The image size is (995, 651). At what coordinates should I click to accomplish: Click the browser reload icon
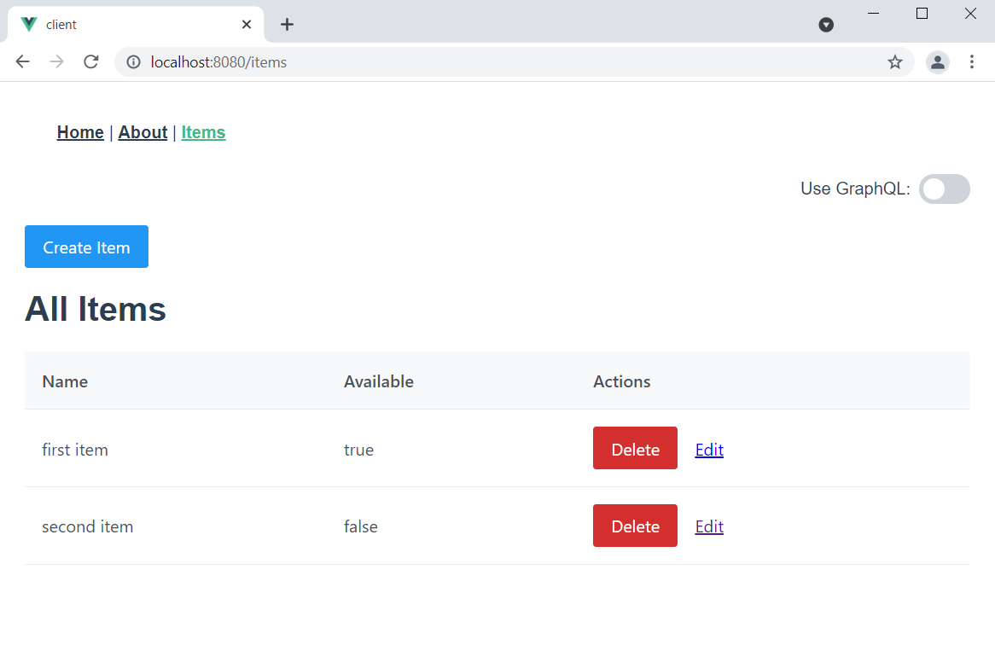pos(91,61)
